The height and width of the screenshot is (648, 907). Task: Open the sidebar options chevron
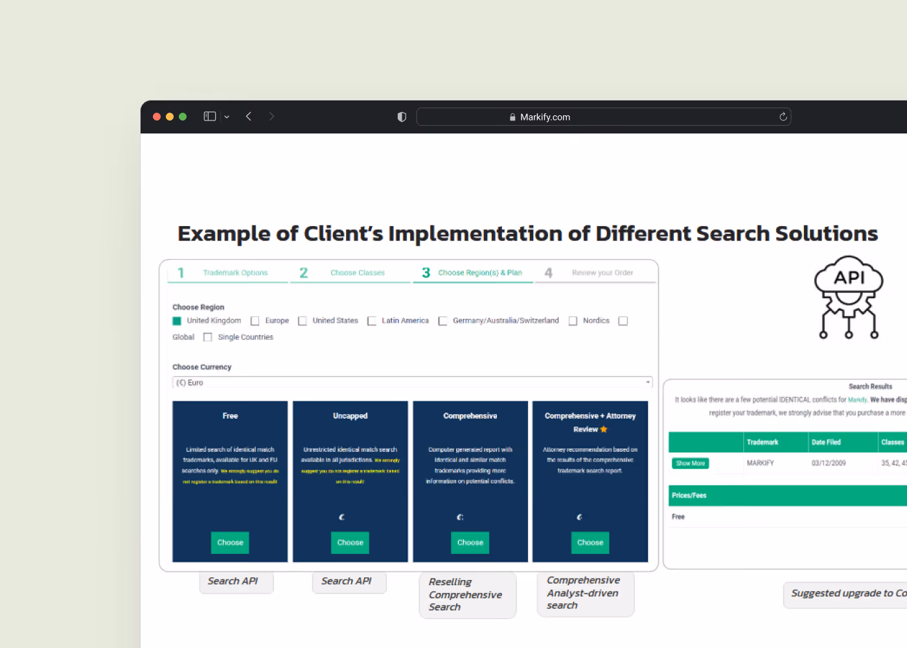tap(227, 117)
